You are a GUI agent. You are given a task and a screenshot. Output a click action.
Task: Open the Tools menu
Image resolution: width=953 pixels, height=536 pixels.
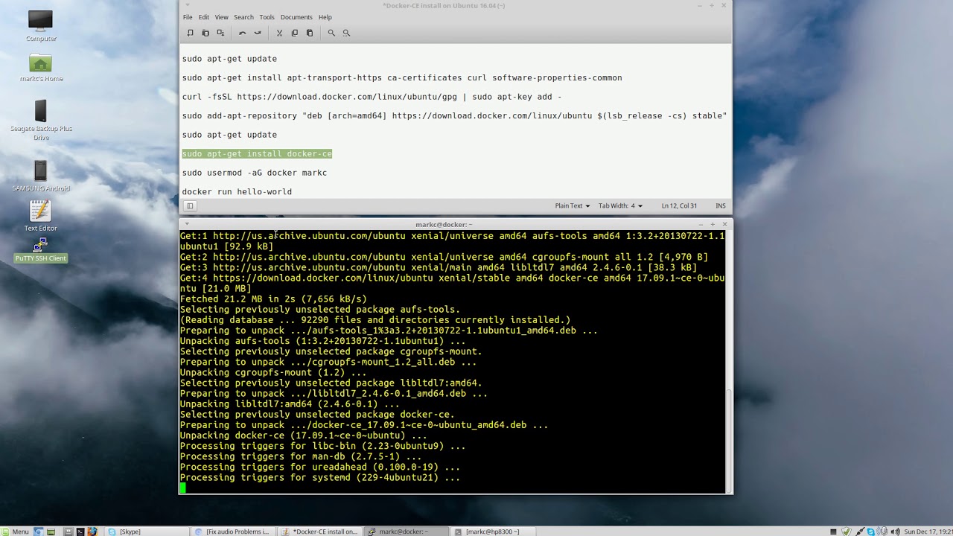tap(267, 17)
